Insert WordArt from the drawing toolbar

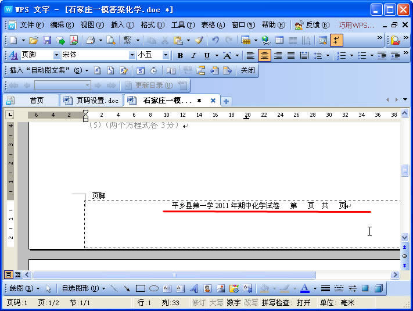[194, 288]
